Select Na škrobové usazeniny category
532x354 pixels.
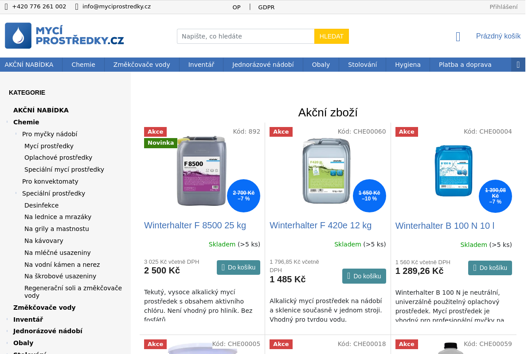[60, 276]
